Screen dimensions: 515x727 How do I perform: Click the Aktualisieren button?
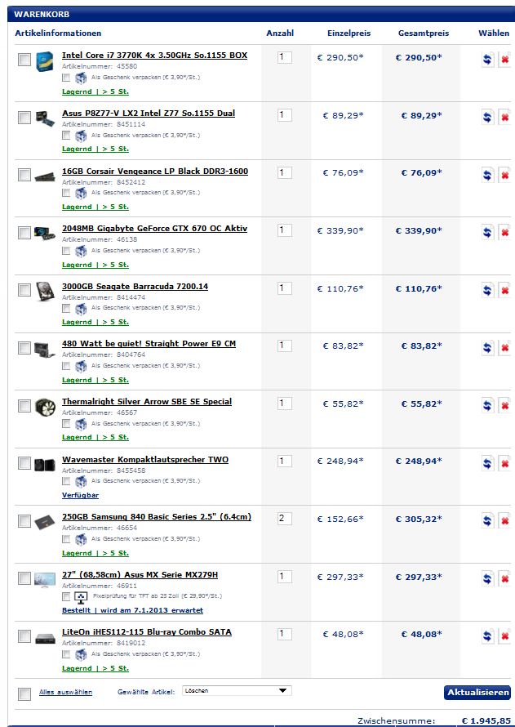(x=477, y=692)
